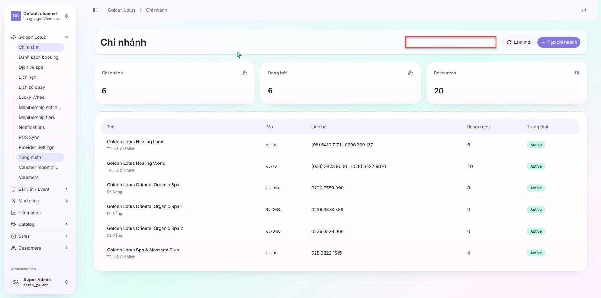Expand the Marketing section chevron
Image resolution: width=601 pixels, height=298 pixels.
pyautogui.click(x=67, y=201)
